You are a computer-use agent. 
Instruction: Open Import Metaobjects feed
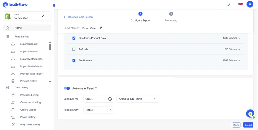click(x=31, y=66)
